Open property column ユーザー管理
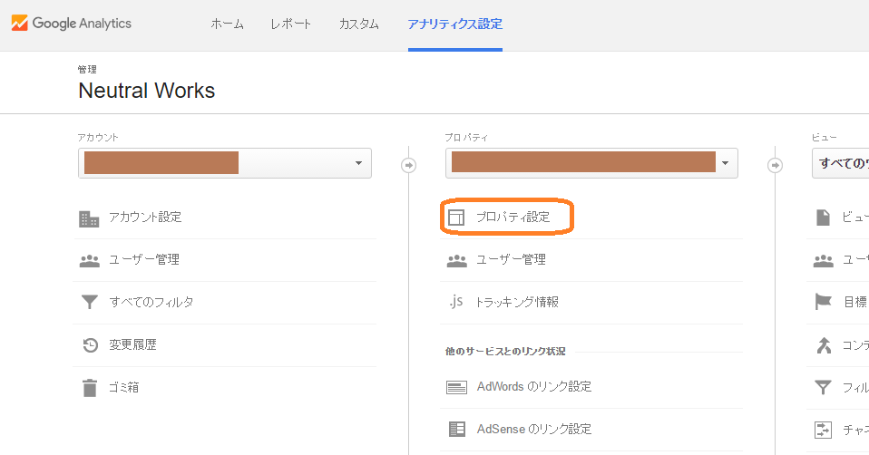 511,259
